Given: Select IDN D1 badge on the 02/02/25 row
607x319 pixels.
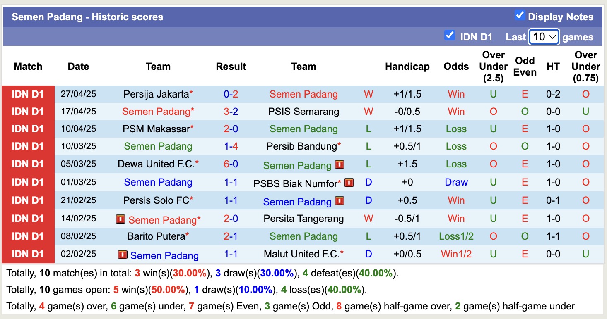Looking at the screenshot, I should 27,254.
